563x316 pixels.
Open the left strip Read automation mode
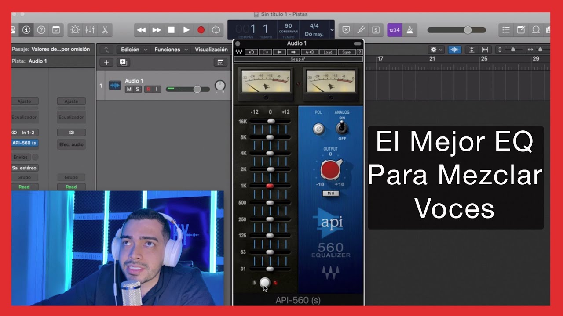[x=25, y=187]
